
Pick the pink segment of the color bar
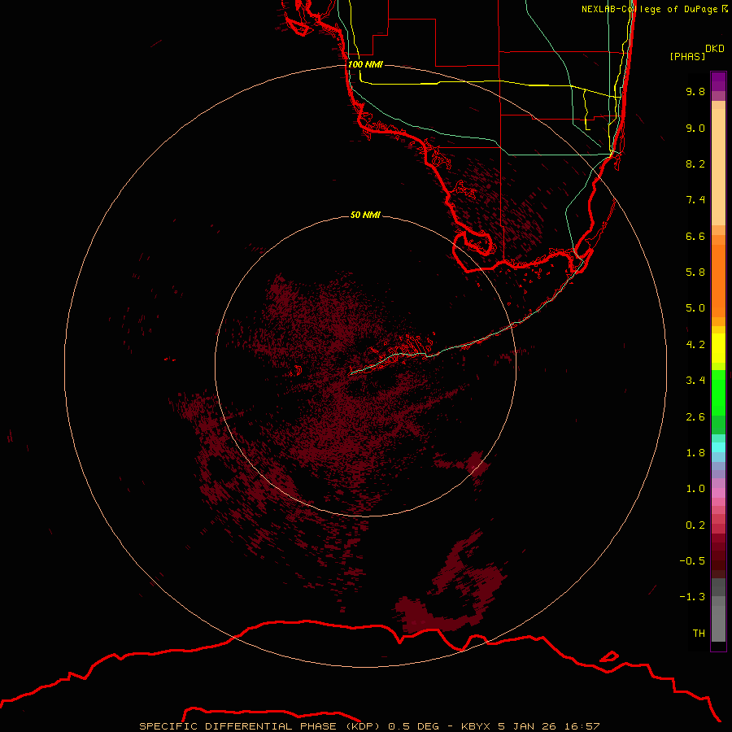pyautogui.click(x=718, y=493)
